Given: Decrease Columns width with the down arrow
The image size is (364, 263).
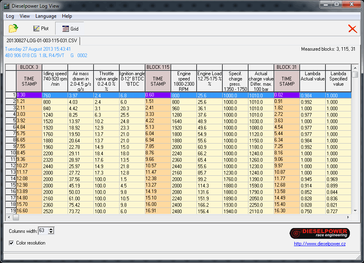Looking at the screenshot, I should click(51, 232).
